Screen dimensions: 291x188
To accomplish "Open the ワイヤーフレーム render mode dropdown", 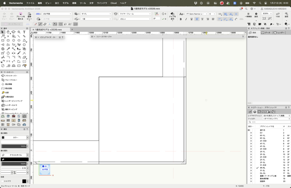I will (x=135, y=14).
